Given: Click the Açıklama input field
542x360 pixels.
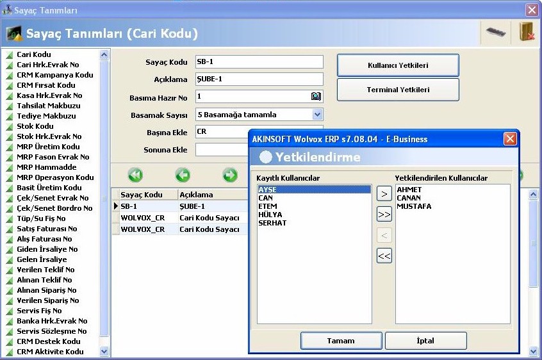Looking at the screenshot, I should [x=259, y=79].
